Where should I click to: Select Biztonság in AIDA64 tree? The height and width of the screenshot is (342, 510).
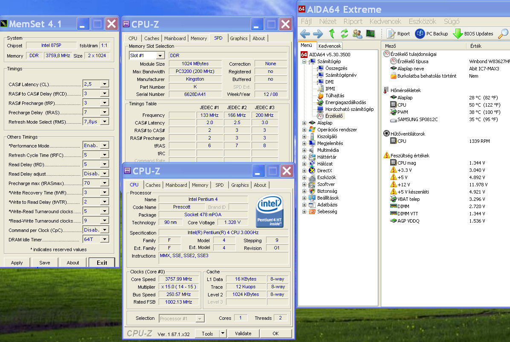pyautogui.click(x=327, y=191)
